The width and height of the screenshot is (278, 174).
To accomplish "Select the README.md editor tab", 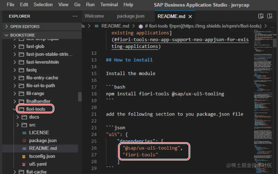I will tap(171, 16).
